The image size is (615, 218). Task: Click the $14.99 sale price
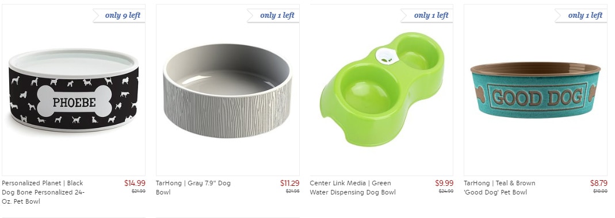(135, 183)
